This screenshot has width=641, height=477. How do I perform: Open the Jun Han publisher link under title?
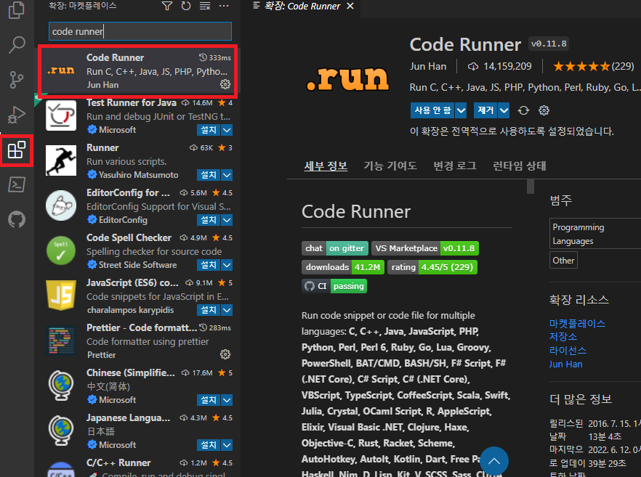428,66
